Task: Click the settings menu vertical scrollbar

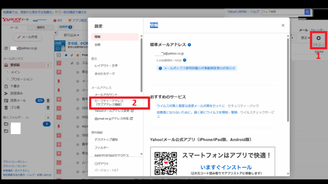Action: click(x=141, y=65)
